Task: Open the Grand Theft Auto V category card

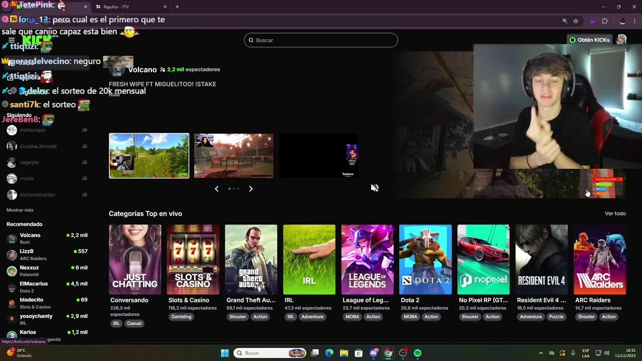Action: 251,259
